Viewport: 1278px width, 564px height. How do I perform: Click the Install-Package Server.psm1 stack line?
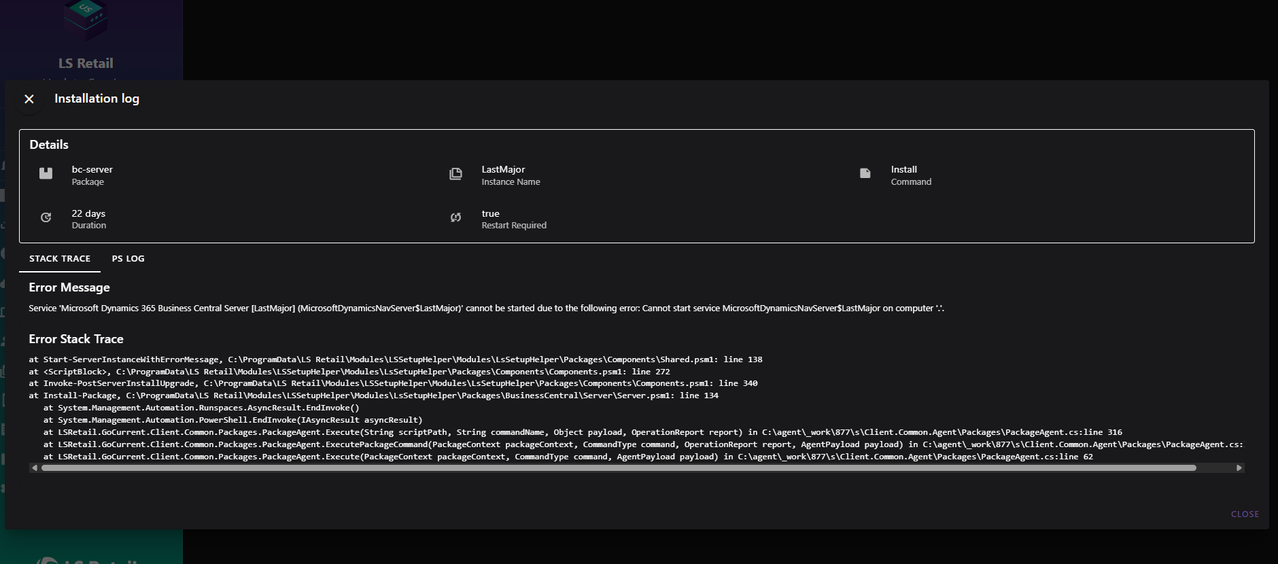(374, 395)
